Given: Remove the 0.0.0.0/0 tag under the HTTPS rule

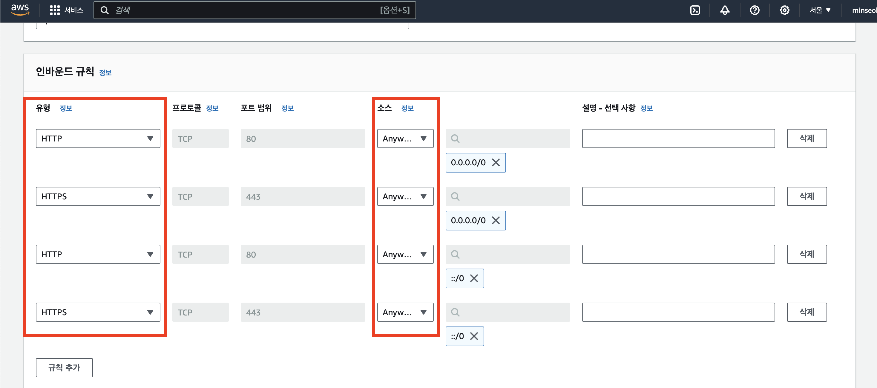Looking at the screenshot, I should [x=496, y=220].
